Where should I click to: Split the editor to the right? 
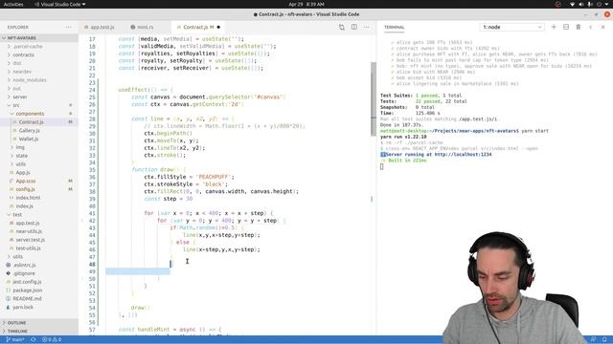[353, 28]
